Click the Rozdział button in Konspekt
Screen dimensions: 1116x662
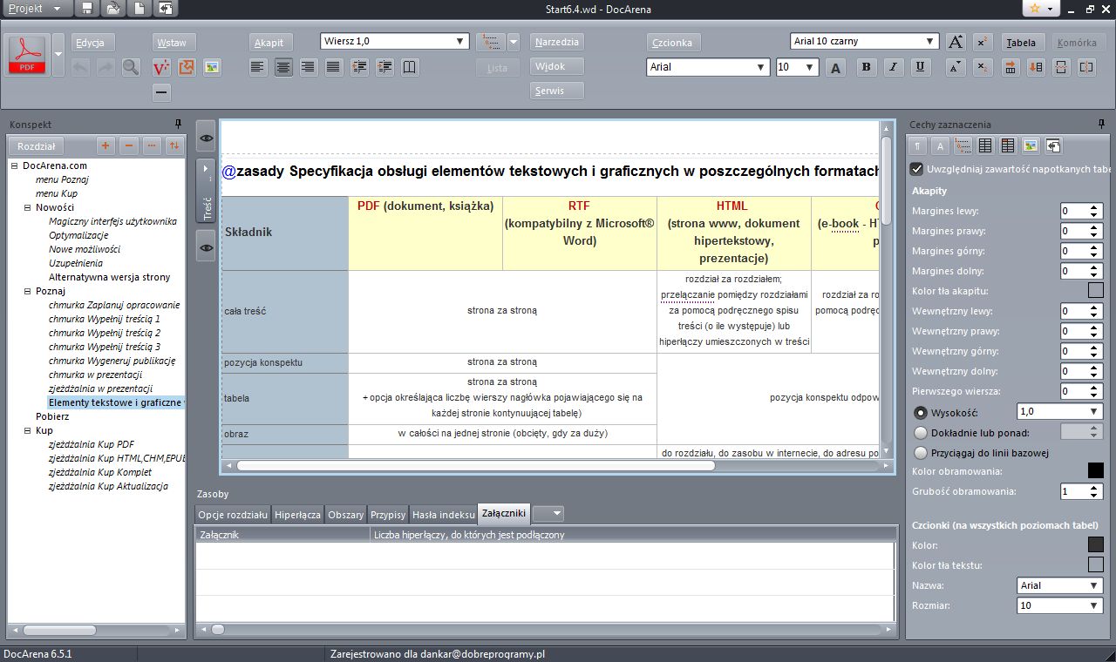point(37,146)
